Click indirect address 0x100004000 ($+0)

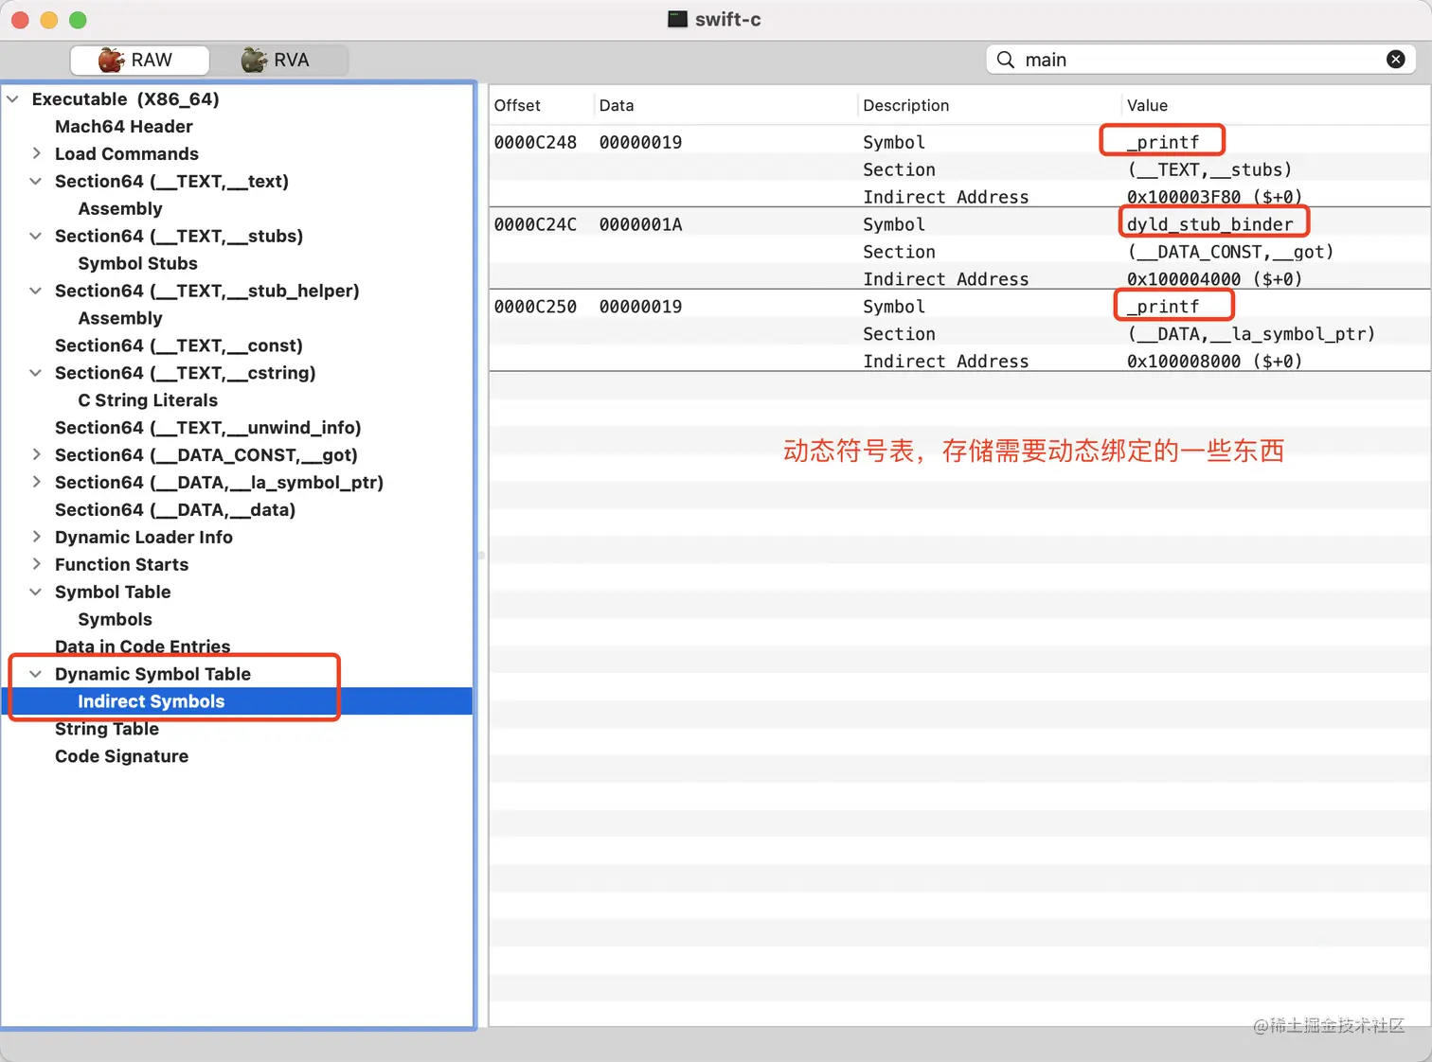click(1215, 280)
